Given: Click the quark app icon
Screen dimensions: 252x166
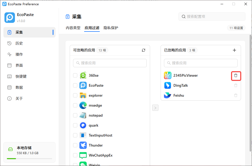Looking at the screenshot, I should tap(83, 125).
